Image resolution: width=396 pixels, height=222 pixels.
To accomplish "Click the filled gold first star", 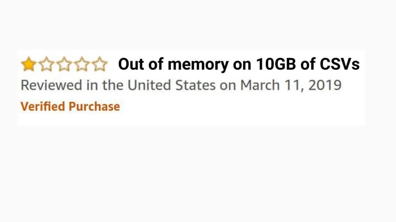I will [x=28, y=65].
